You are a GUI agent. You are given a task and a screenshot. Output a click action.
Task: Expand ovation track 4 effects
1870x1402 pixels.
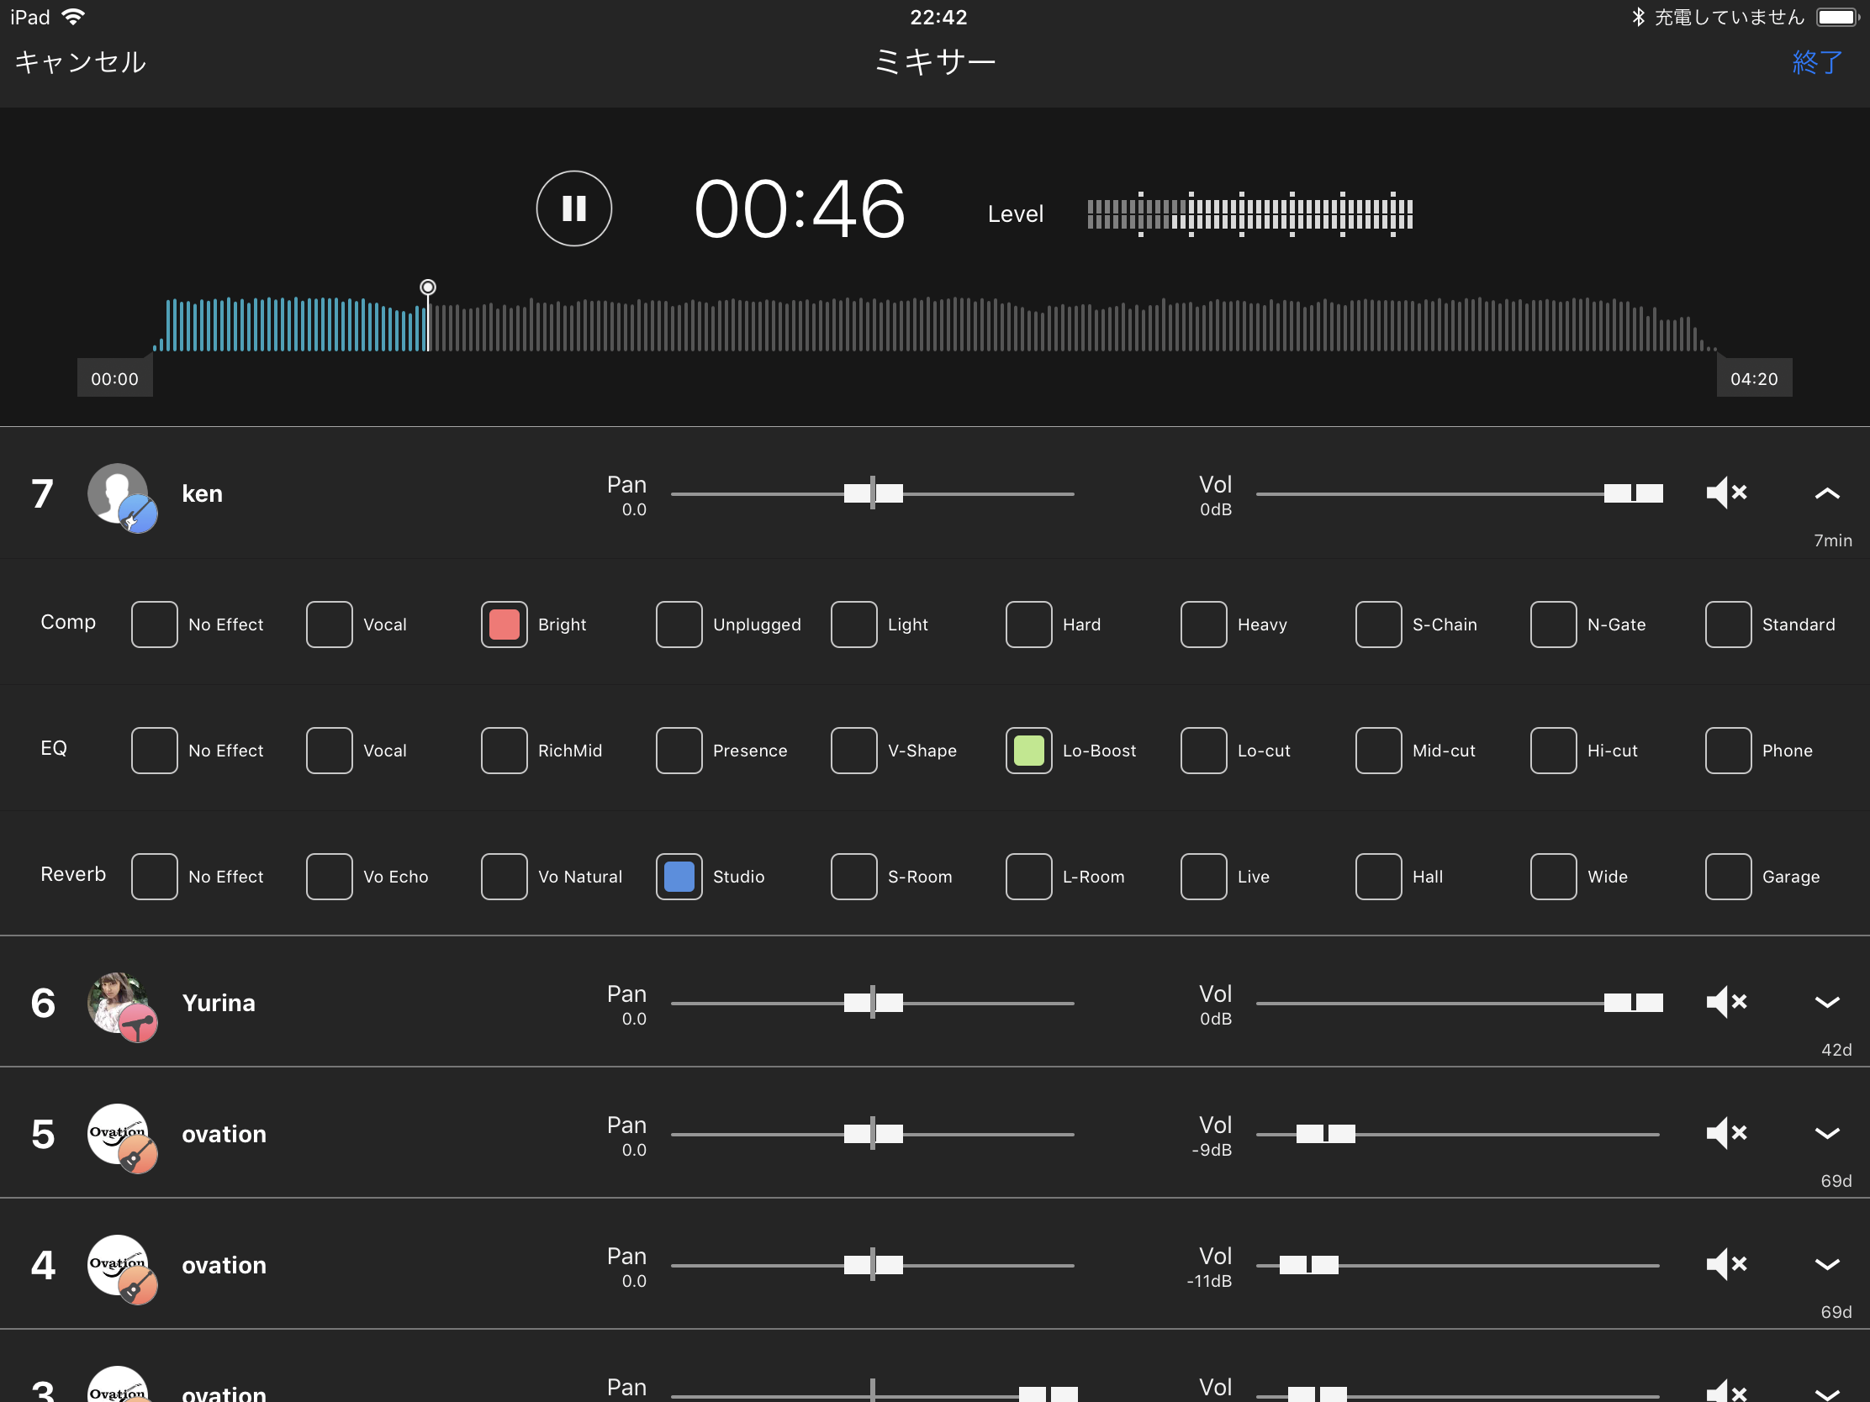(1827, 1264)
